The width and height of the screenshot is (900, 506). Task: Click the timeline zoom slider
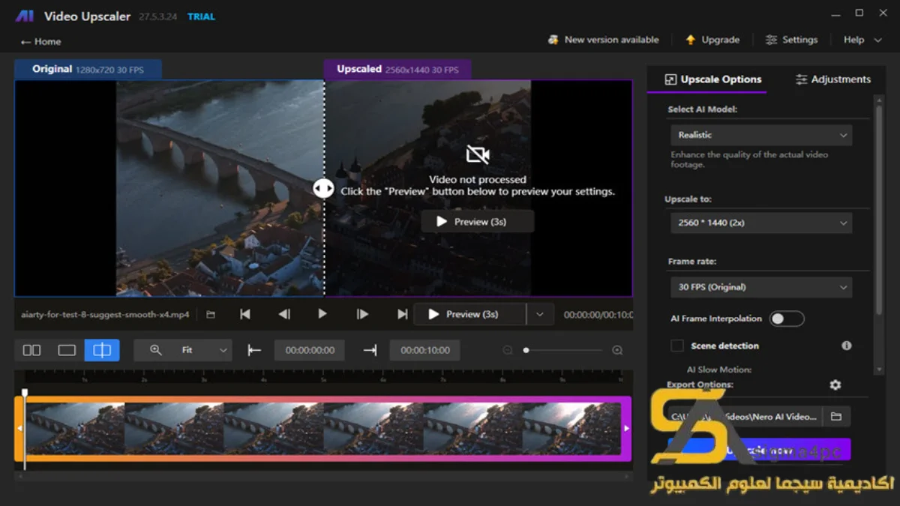coord(563,350)
